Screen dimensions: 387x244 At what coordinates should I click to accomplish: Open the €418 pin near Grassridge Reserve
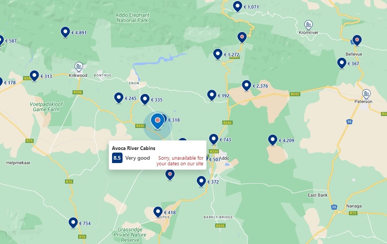click(x=158, y=211)
